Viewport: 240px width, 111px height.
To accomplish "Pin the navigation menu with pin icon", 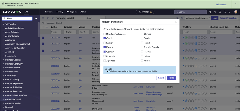I will (x=36, y=19).
